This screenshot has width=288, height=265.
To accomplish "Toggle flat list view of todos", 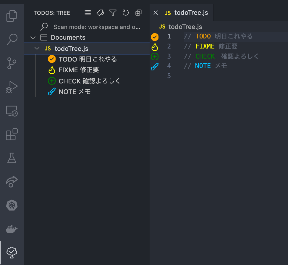I will coord(87,13).
